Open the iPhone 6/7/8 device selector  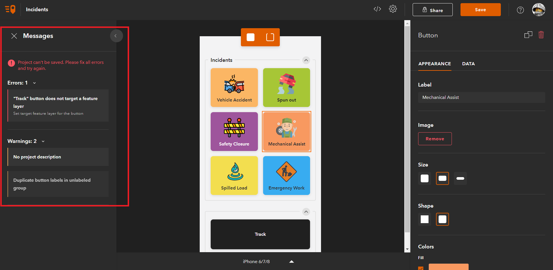[x=291, y=261]
